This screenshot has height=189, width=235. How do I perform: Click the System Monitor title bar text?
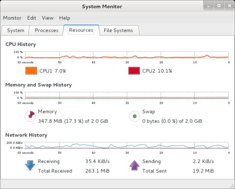pyautogui.click(x=102, y=6)
